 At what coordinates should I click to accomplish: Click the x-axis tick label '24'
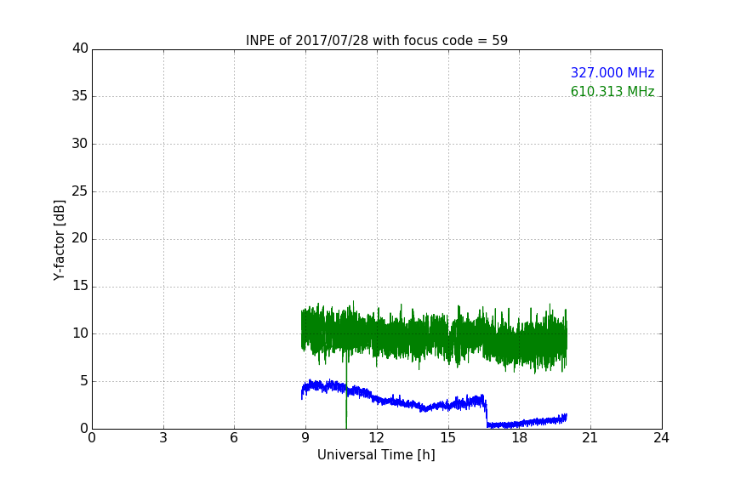click(661, 438)
